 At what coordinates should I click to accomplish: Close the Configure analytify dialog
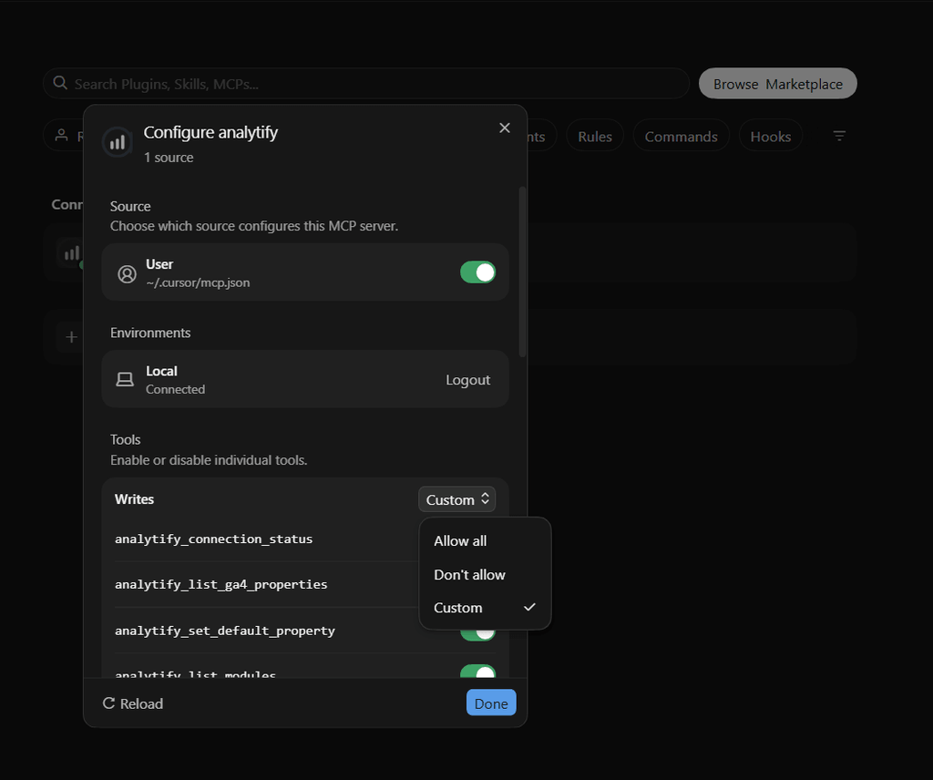(x=505, y=128)
